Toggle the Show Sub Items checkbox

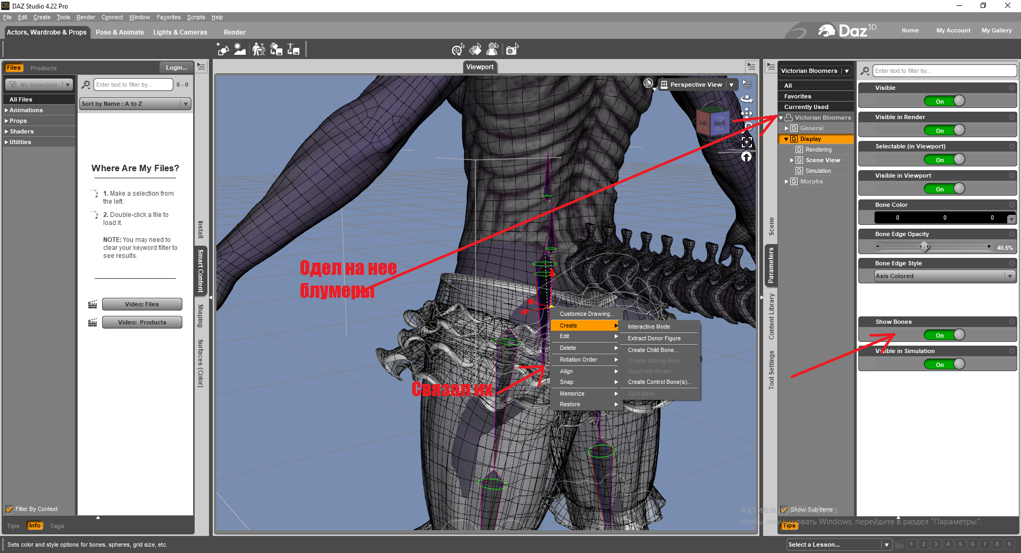coord(784,509)
